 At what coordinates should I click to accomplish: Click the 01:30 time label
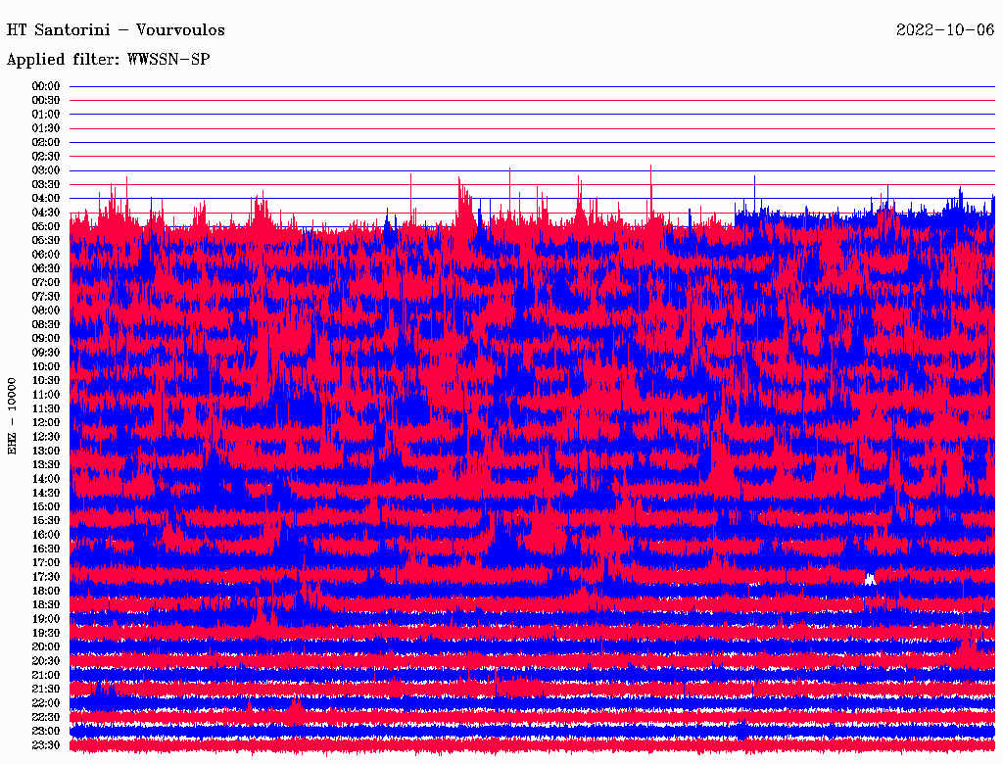click(46, 128)
